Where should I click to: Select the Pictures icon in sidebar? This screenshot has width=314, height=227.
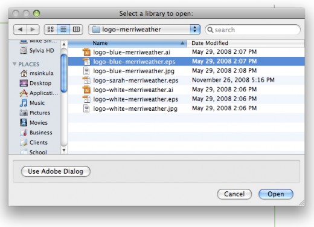point(24,113)
